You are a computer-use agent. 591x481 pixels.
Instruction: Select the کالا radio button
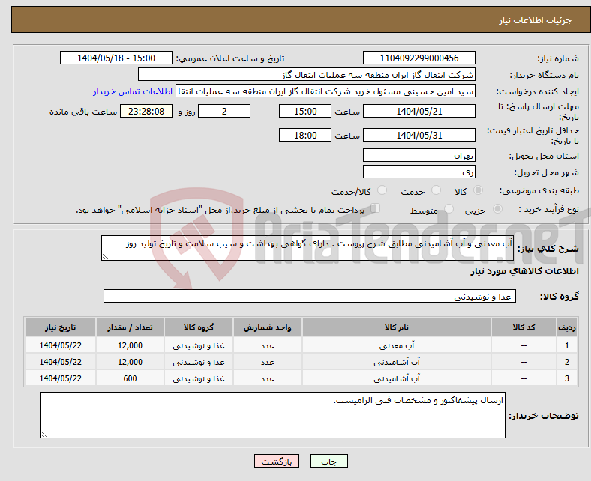(x=478, y=190)
